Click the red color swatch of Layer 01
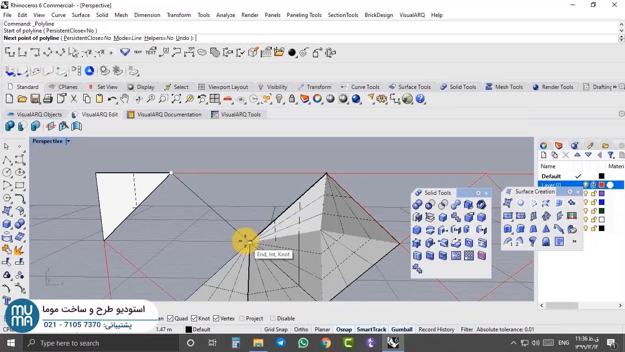The height and width of the screenshot is (352, 625). coord(602,185)
